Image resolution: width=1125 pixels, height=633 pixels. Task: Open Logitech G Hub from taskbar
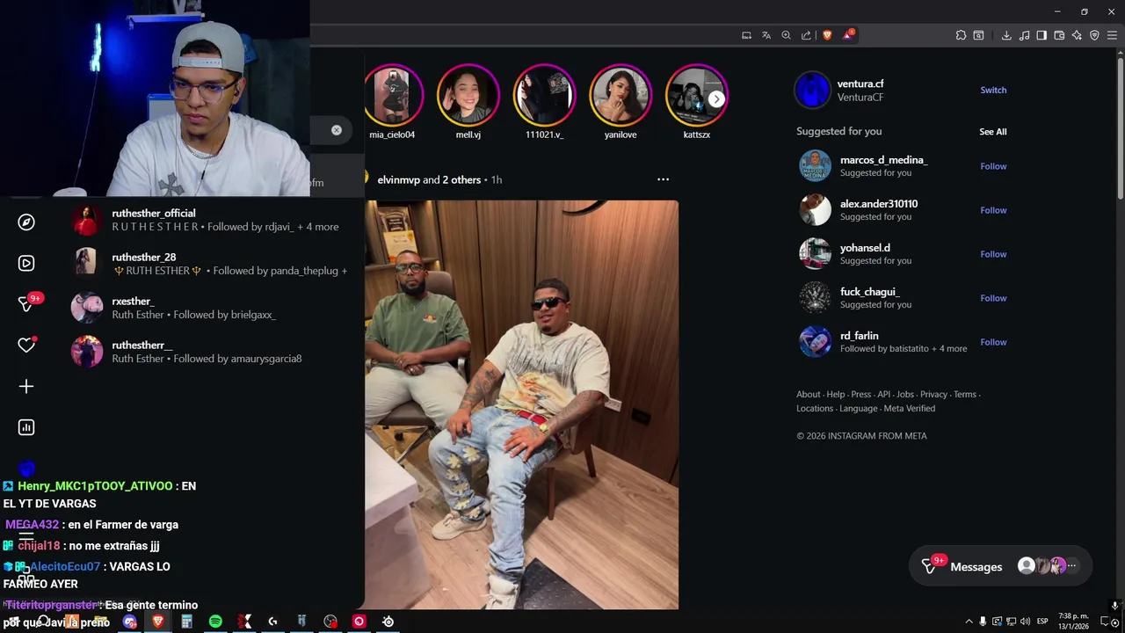coord(272,622)
